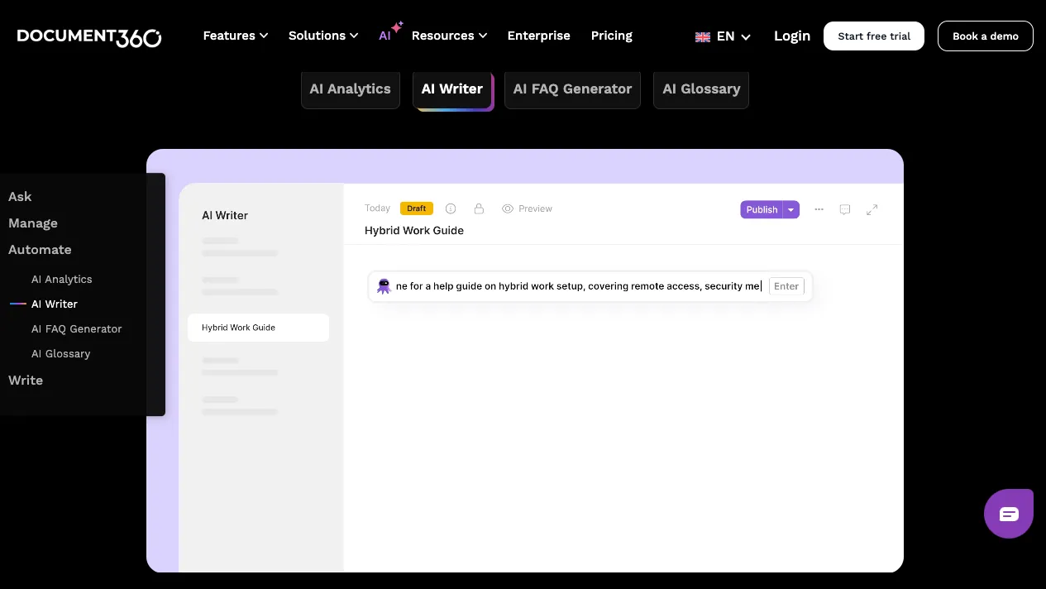The height and width of the screenshot is (589, 1046).
Task: Click the comment icon in editor toolbar
Action: 845,209
